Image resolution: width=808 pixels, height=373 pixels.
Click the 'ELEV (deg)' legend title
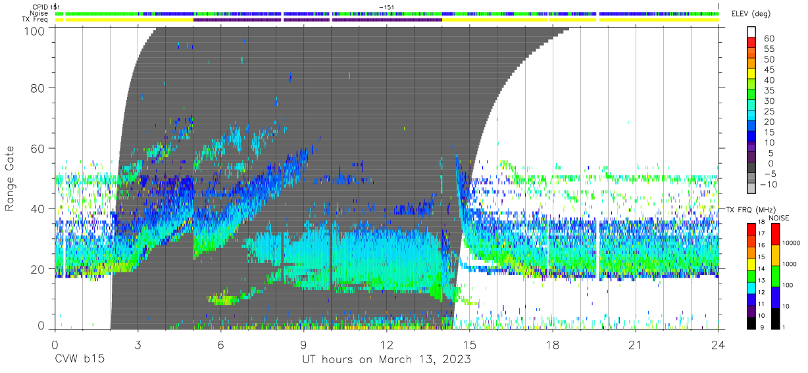click(752, 14)
